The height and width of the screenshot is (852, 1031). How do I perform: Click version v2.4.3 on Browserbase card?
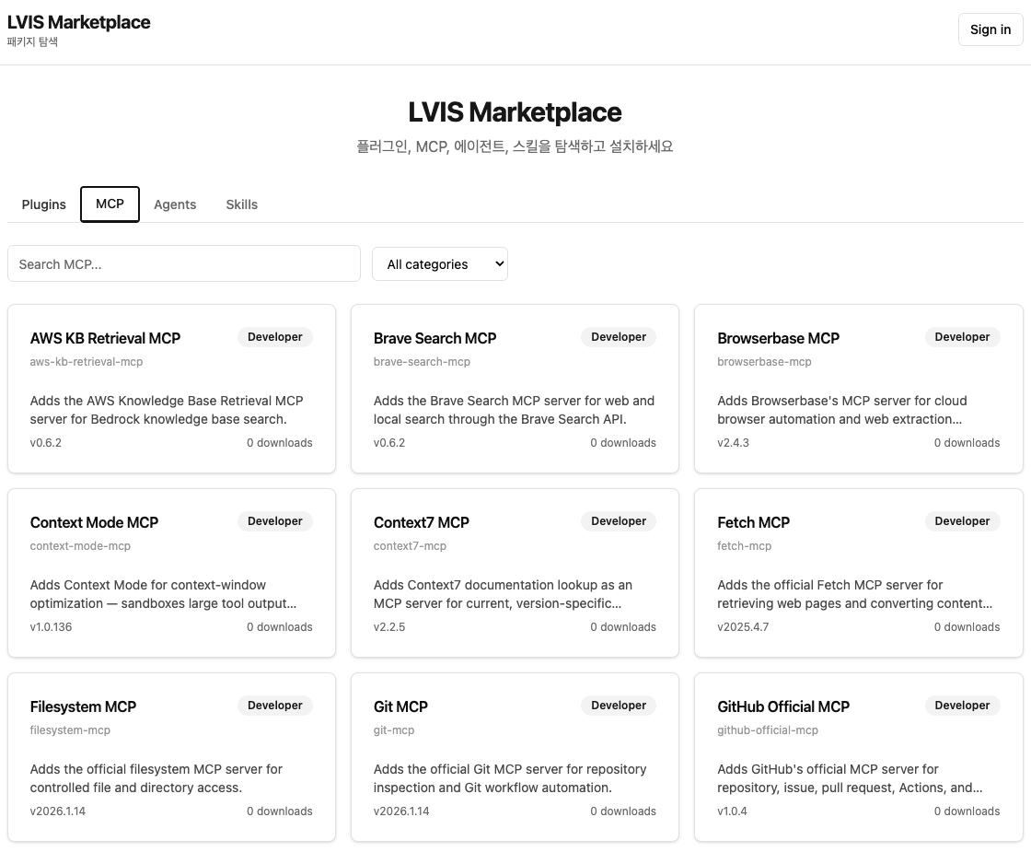tap(733, 443)
